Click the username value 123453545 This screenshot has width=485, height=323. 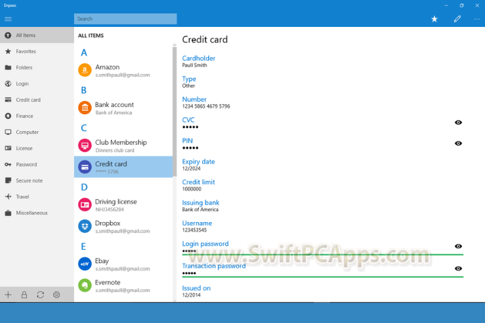coord(194,230)
